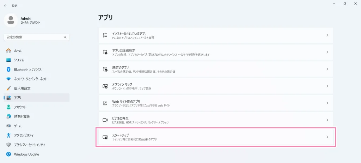361x163 pixels.
Task: Open the オフライン マップ settings row
Action: click(x=215, y=86)
